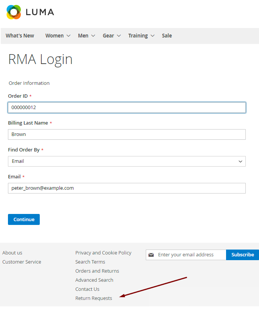259x309 pixels.
Task: Click the envelope icon in newsletter field
Action: [151, 255]
